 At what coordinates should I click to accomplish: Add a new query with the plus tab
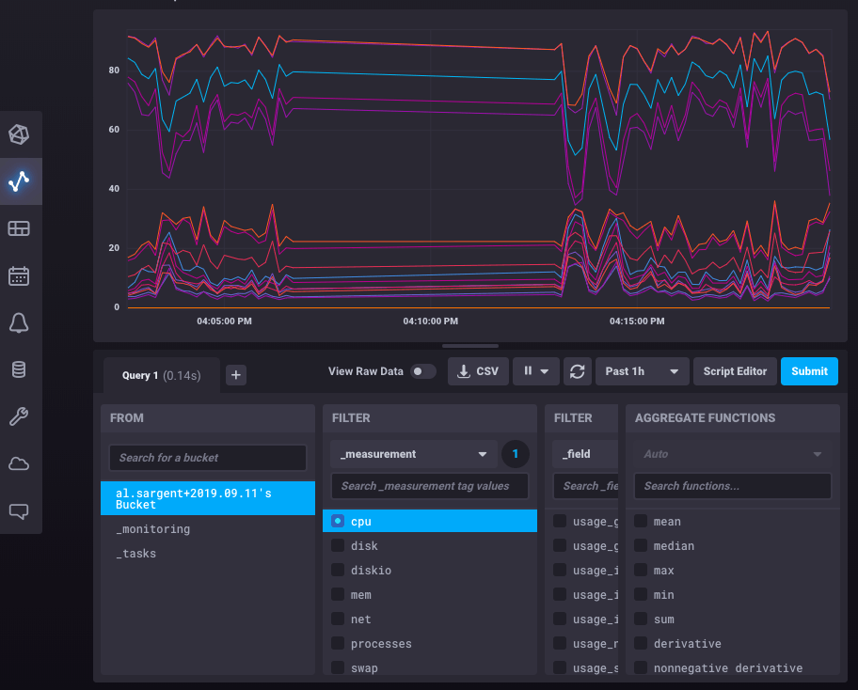235,374
